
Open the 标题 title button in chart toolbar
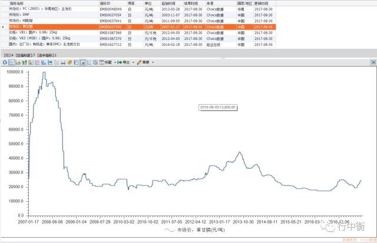click(x=106, y=62)
